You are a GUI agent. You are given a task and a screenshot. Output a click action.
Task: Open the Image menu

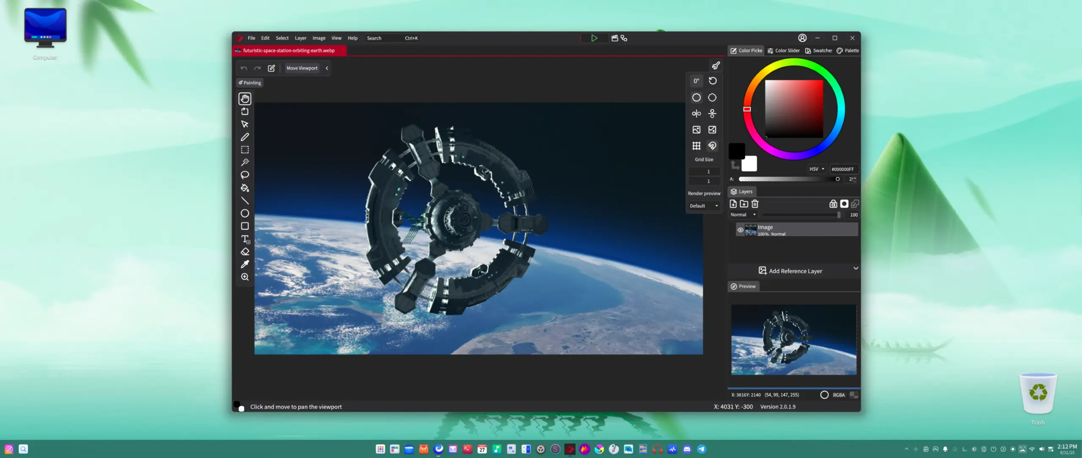click(319, 38)
